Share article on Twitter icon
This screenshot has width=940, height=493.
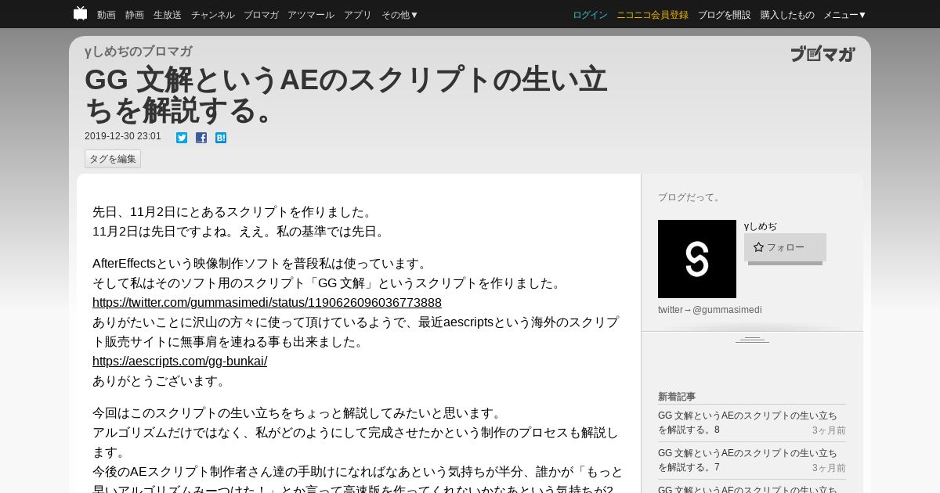click(x=182, y=138)
